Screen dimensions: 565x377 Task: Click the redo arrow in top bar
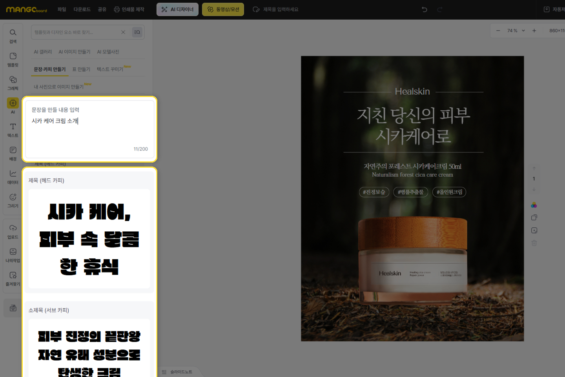click(440, 9)
